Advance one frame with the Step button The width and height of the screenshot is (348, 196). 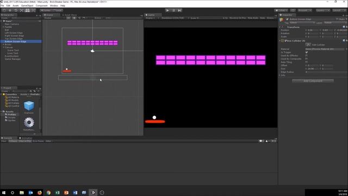point(179,10)
